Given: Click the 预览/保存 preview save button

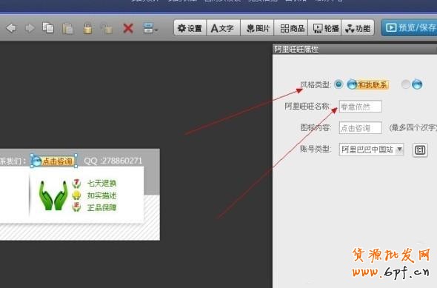Looking at the screenshot, I should click(x=409, y=27).
